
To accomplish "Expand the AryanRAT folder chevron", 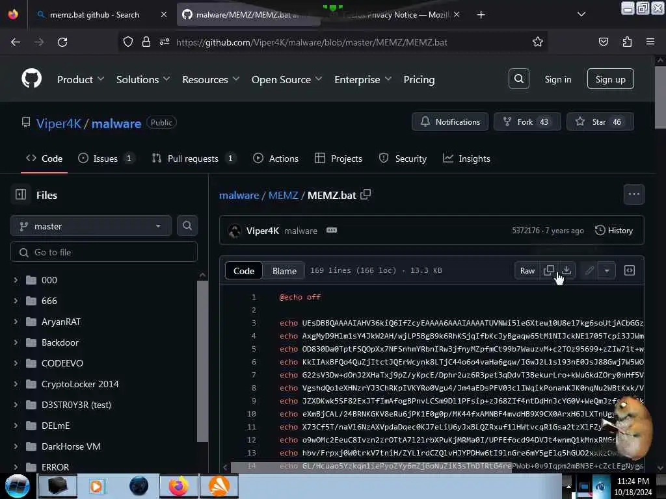I will 16,322.
